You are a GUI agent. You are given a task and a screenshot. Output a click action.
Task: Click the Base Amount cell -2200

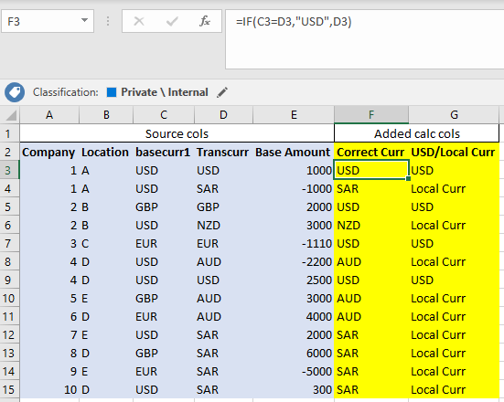click(294, 261)
